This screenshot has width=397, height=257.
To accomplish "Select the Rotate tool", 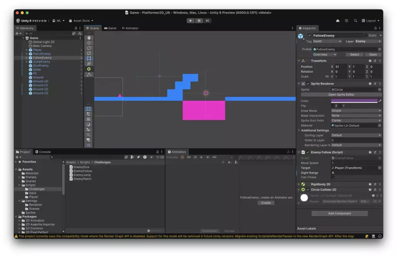I will pyautogui.click(x=89, y=48).
